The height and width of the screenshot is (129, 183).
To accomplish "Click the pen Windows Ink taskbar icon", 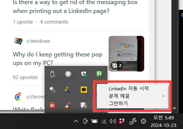I will click(x=133, y=121).
